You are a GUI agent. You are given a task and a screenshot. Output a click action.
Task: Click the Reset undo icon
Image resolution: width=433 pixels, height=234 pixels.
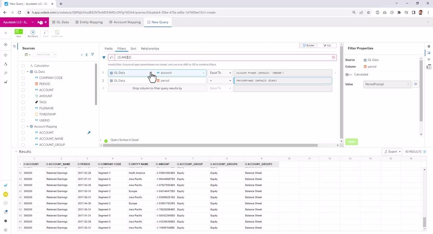46,32
